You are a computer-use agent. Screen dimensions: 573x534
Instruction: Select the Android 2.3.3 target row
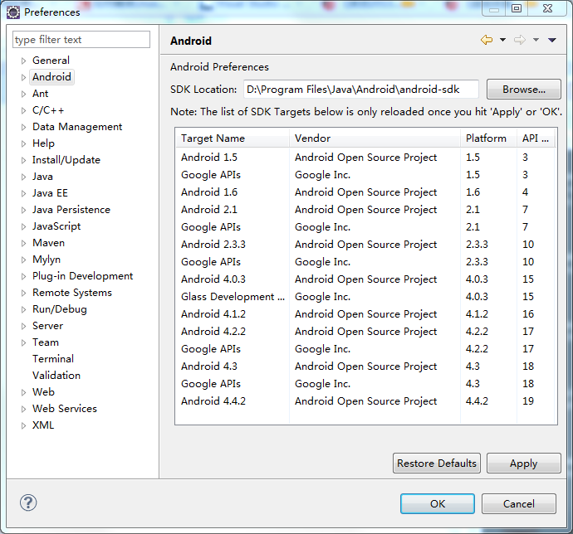(x=366, y=245)
